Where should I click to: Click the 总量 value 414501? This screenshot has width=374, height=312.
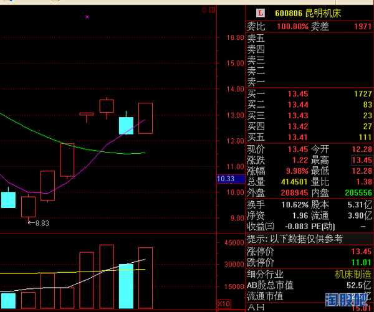pos(294,182)
